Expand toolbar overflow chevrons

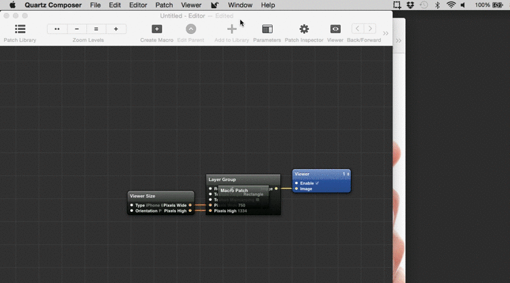click(386, 33)
